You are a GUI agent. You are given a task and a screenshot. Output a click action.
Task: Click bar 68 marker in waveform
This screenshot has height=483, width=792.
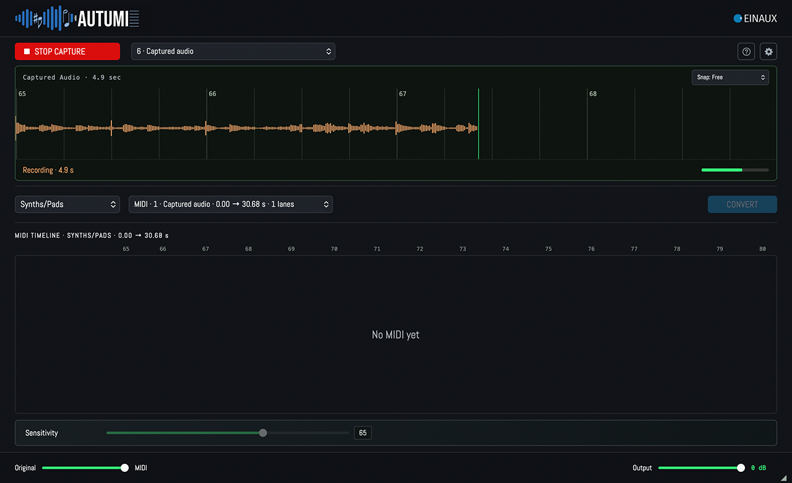[x=593, y=94]
